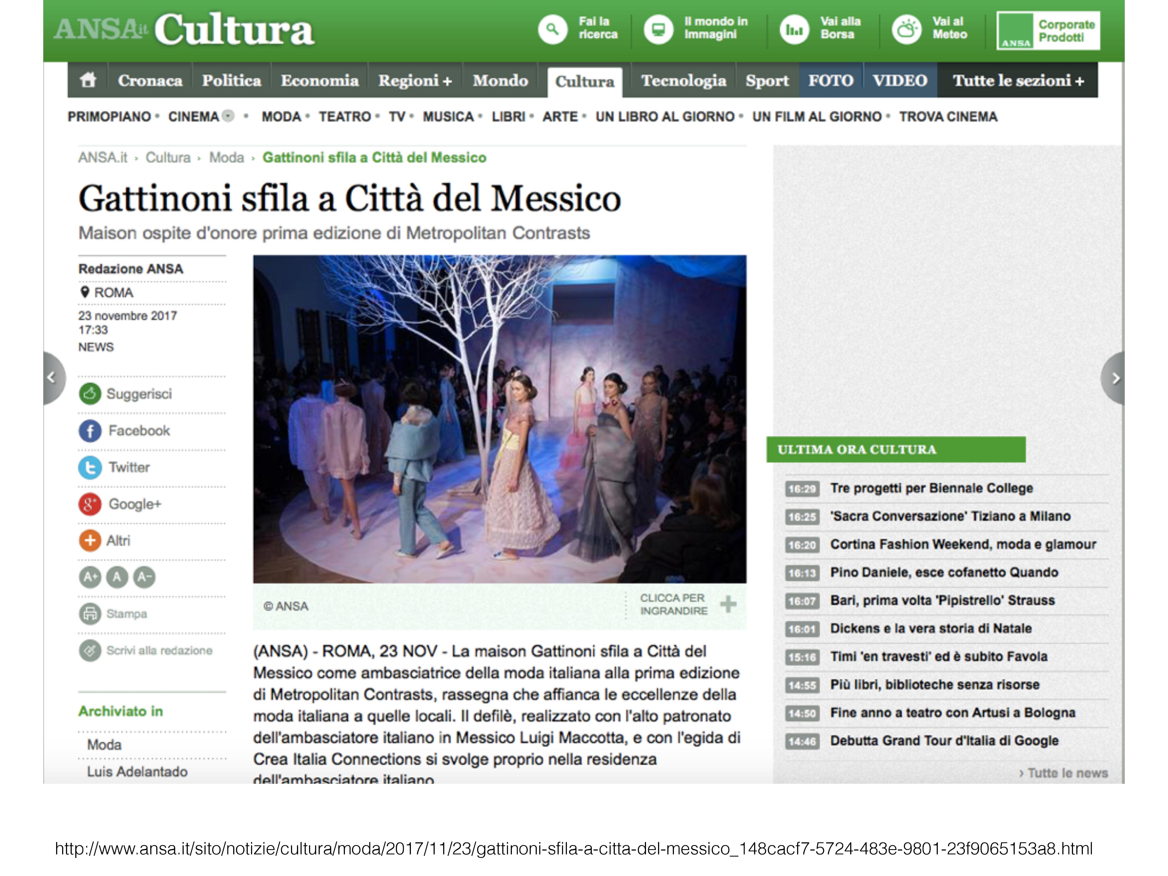
Task: Reset font size with A icon
Action: (117, 577)
